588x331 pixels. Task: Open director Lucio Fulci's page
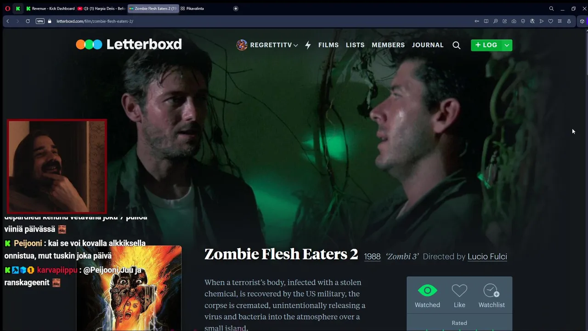487,257
